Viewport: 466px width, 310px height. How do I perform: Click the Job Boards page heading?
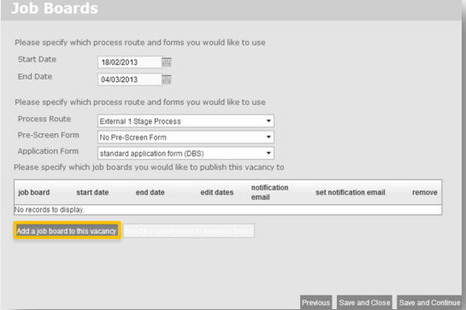55,8
